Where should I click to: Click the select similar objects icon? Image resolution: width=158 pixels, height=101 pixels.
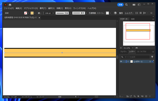pyautogui.click(x=144, y=13)
